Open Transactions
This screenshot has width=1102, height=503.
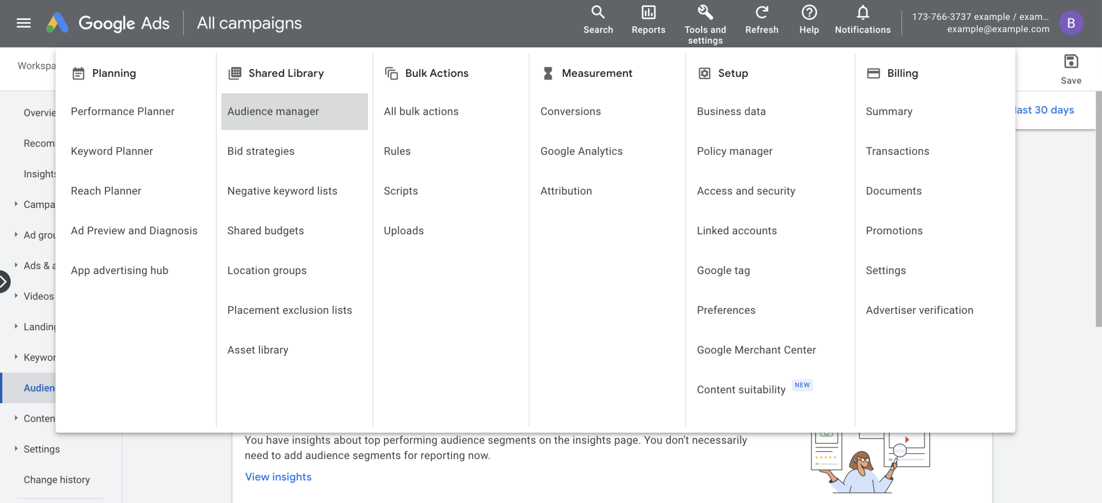[898, 151]
